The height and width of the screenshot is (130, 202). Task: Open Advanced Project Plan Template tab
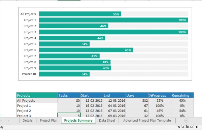(147, 121)
